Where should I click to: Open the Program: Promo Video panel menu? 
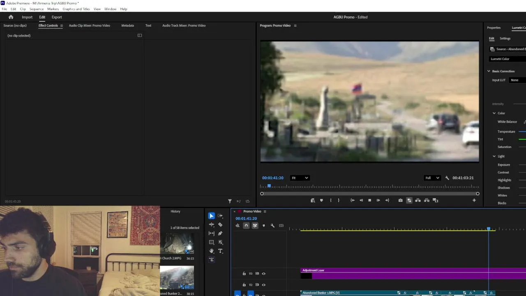[x=295, y=25]
